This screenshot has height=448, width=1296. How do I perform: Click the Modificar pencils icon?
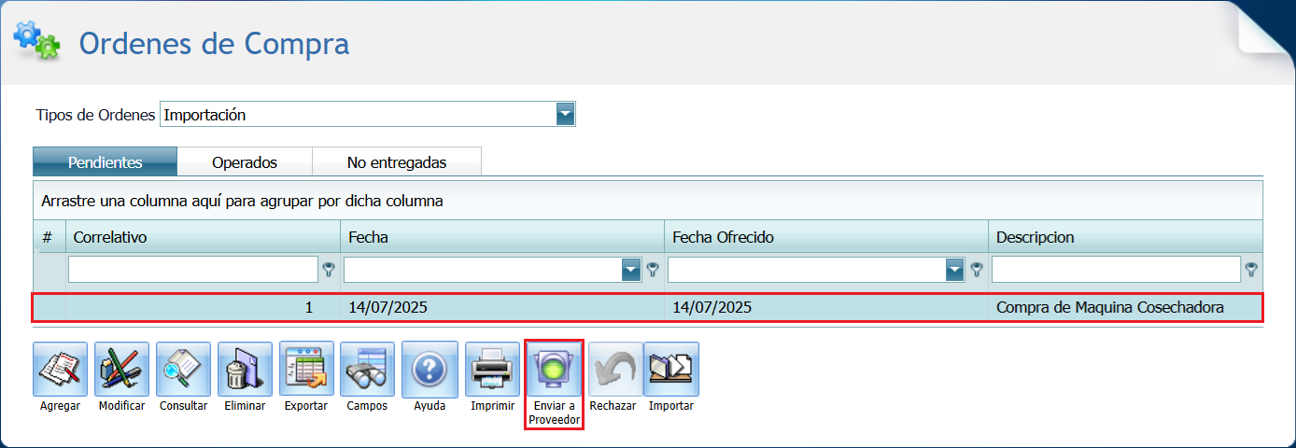click(122, 369)
